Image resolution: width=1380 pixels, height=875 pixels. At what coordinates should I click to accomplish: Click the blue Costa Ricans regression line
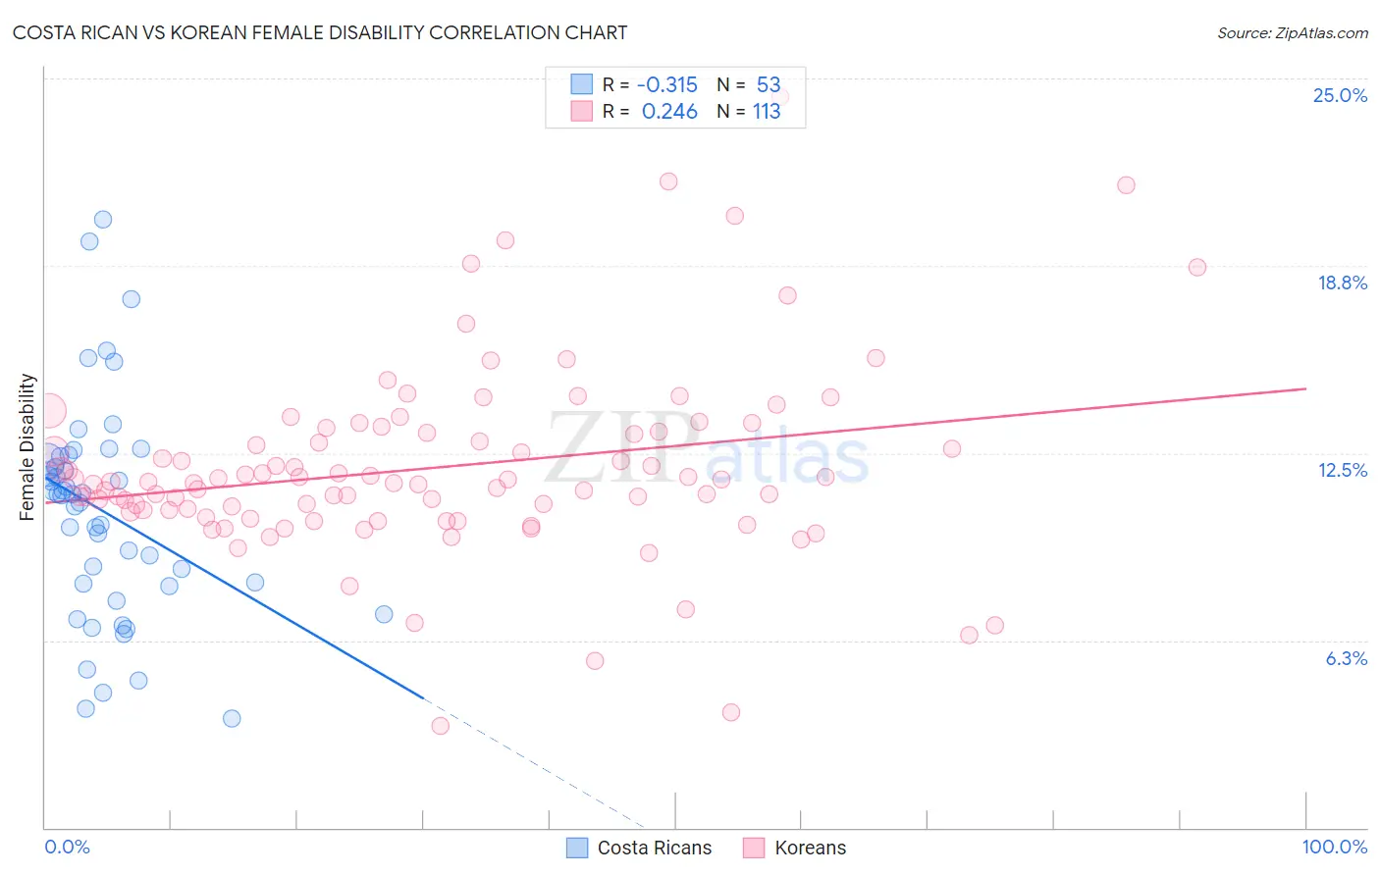(x=234, y=587)
